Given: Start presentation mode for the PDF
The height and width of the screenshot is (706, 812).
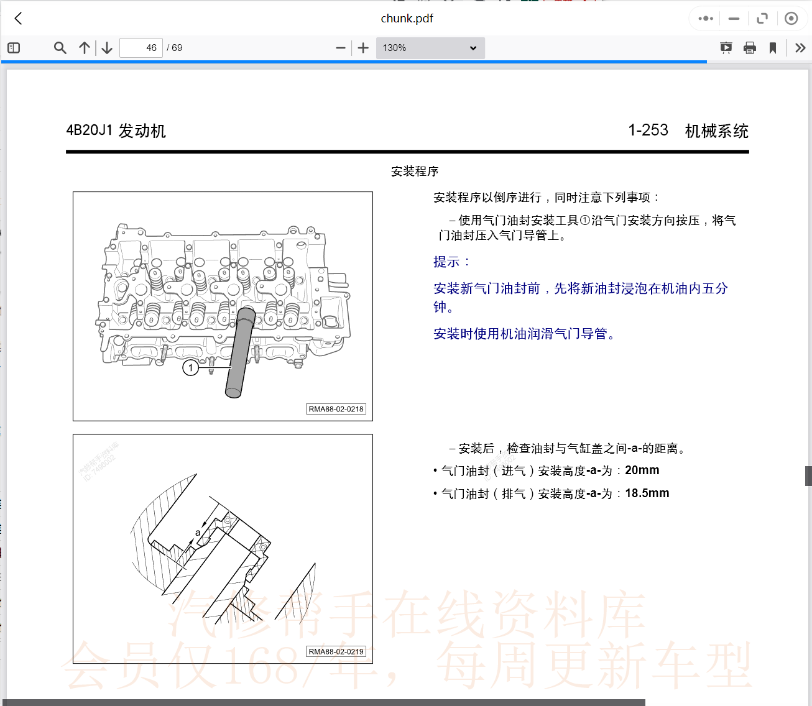Looking at the screenshot, I should point(726,47).
